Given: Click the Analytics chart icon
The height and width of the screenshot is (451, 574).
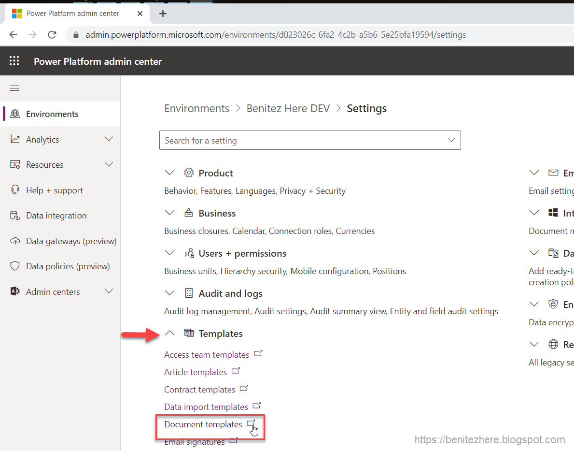Looking at the screenshot, I should [15, 139].
